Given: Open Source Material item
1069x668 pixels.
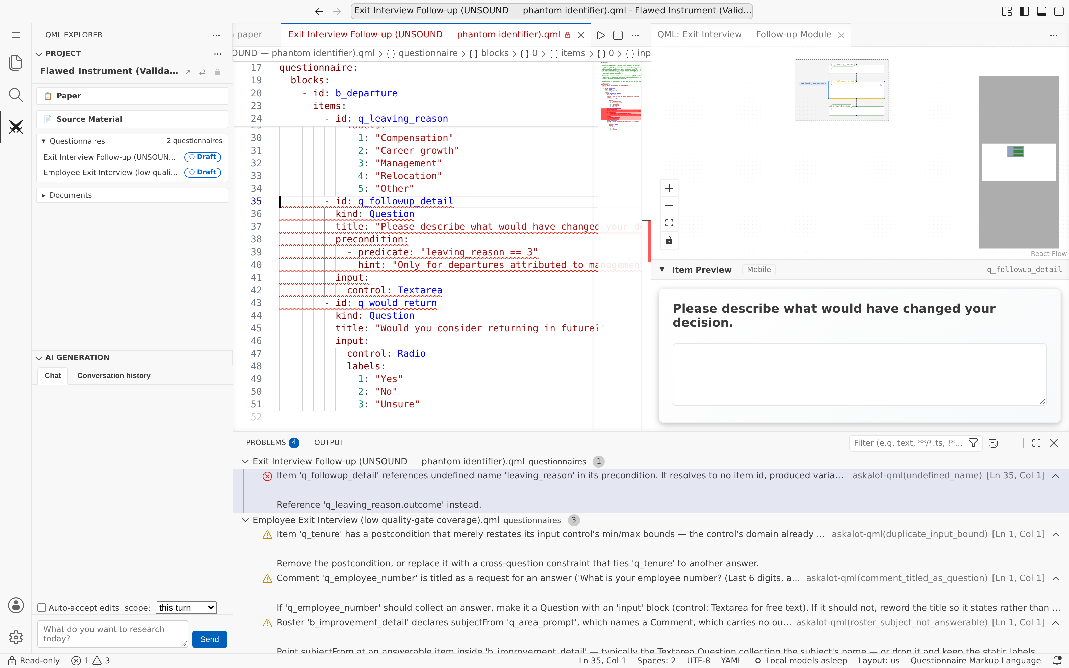Looking at the screenshot, I should pos(132,119).
